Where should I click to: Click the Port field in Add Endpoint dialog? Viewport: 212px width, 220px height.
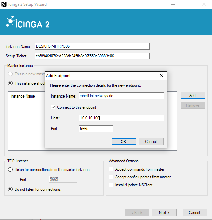tap(96, 129)
